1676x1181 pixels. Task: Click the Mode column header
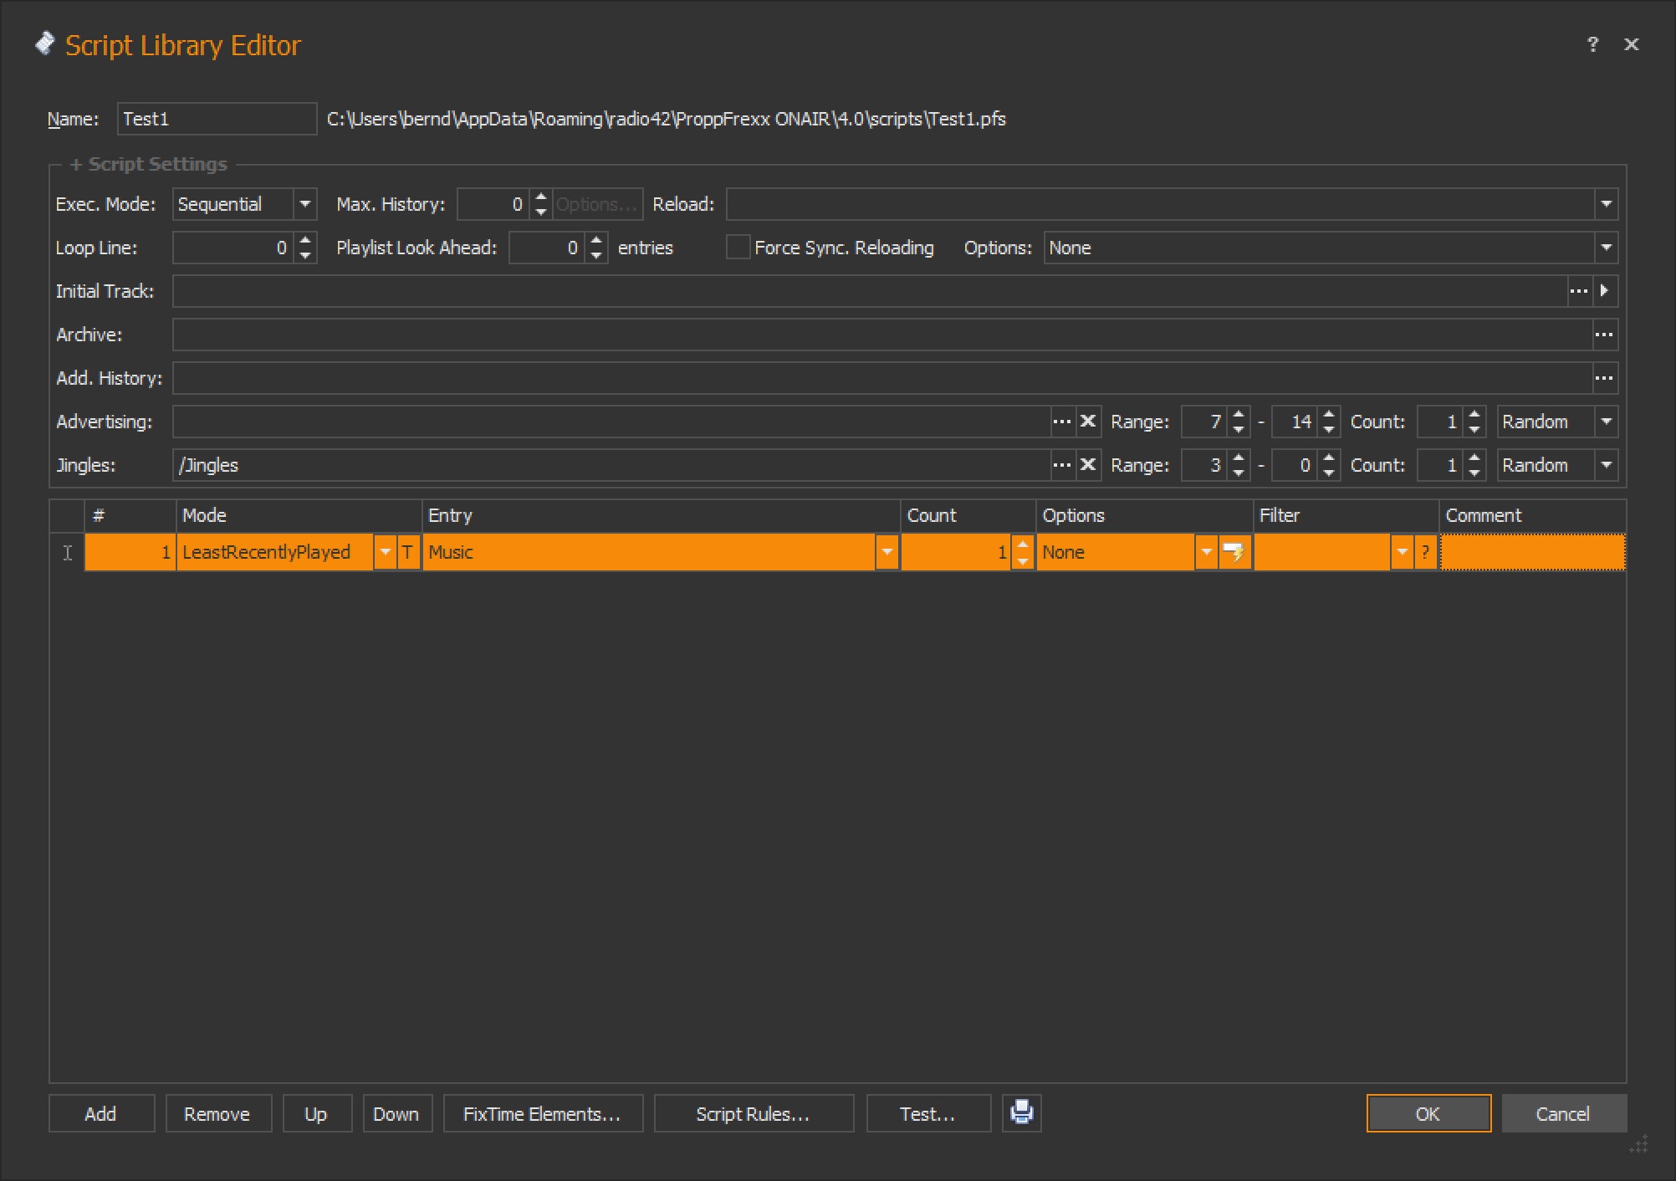pos(299,515)
